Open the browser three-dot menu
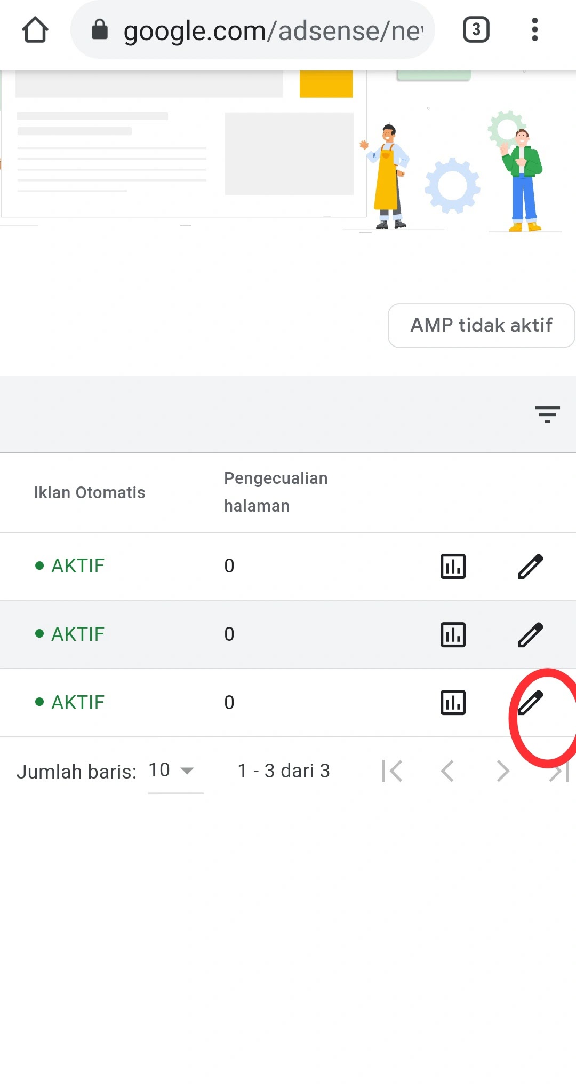Image resolution: width=576 pixels, height=1084 pixels. (534, 29)
